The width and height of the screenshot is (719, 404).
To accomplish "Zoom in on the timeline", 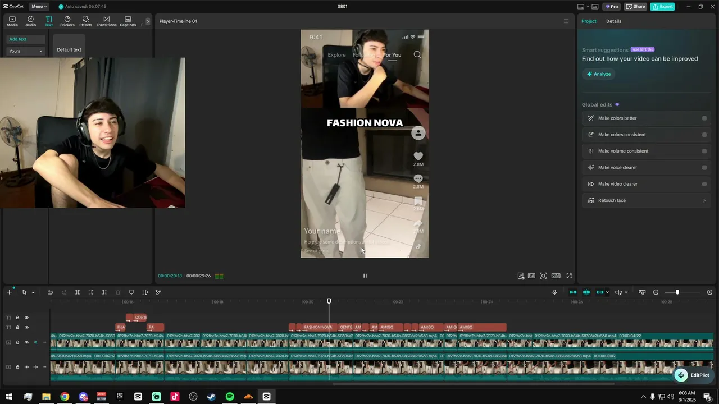I will pyautogui.click(x=709, y=292).
